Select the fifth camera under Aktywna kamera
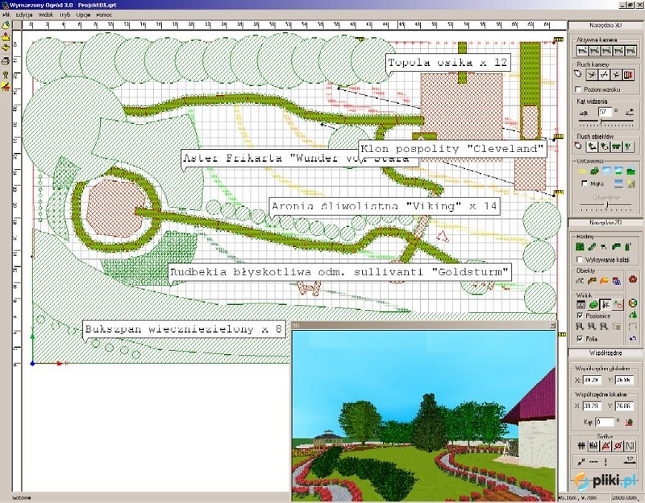 [x=631, y=51]
